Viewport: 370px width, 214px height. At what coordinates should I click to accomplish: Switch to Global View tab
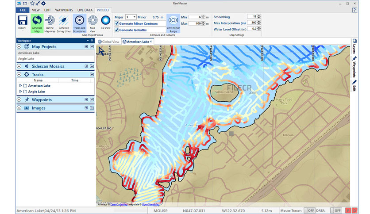tap(108, 42)
